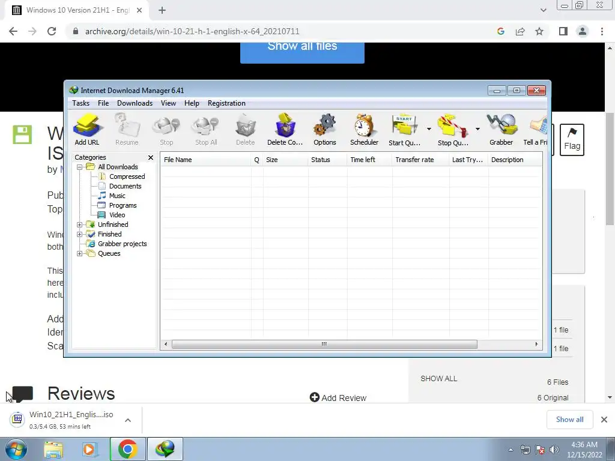615x461 pixels.
Task: Select the Documents category
Action: coord(125,186)
